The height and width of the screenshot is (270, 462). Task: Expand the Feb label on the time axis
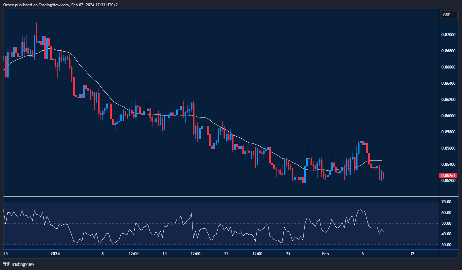(325, 254)
